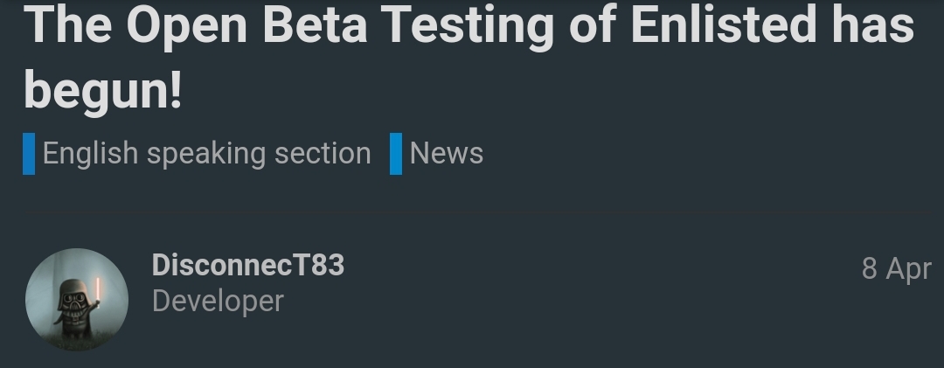This screenshot has width=944, height=368.
Task: Click the 8 Apr post date
Action: pyautogui.click(x=897, y=268)
